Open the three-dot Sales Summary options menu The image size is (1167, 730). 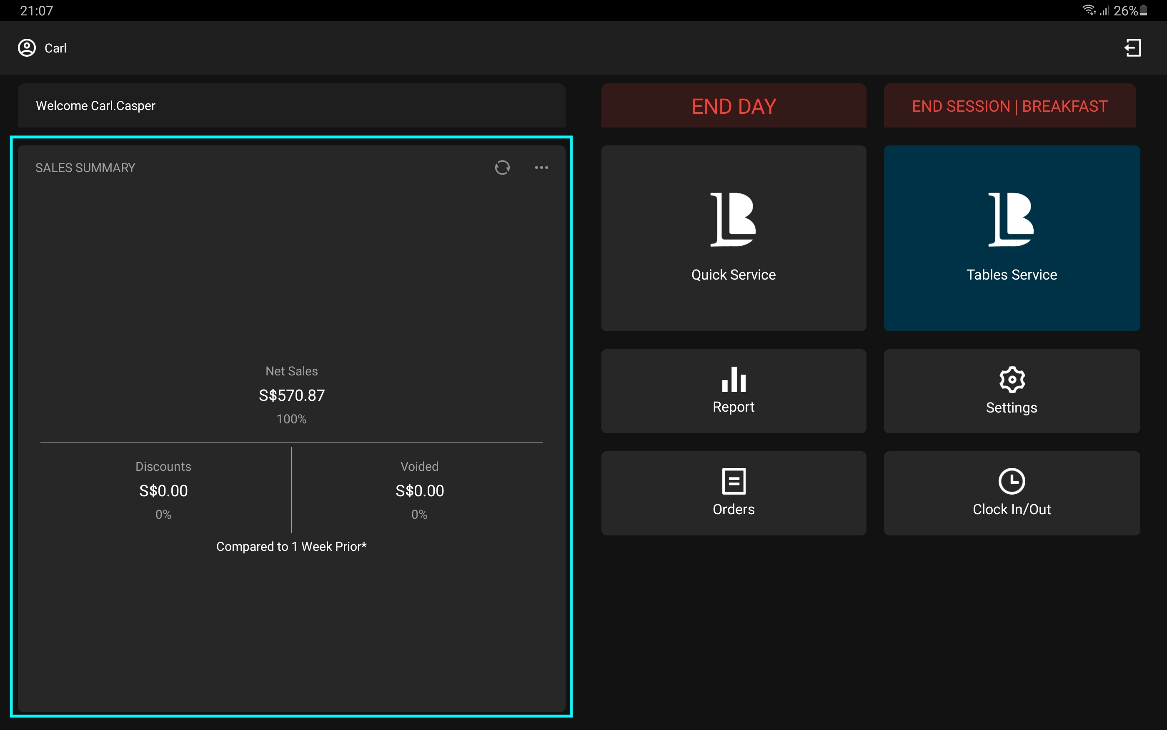click(541, 167)
